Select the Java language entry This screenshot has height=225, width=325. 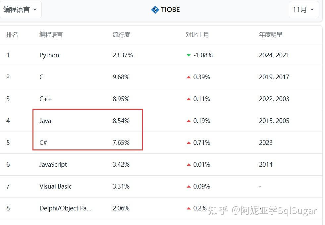[x=45, y=121]
